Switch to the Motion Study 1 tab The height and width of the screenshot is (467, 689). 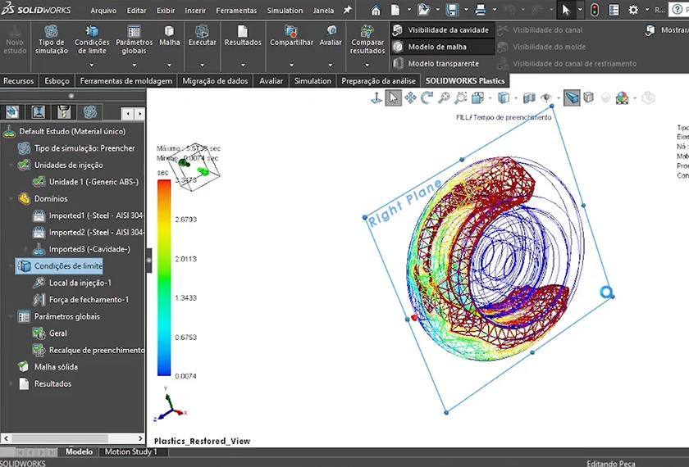(130, 451)
